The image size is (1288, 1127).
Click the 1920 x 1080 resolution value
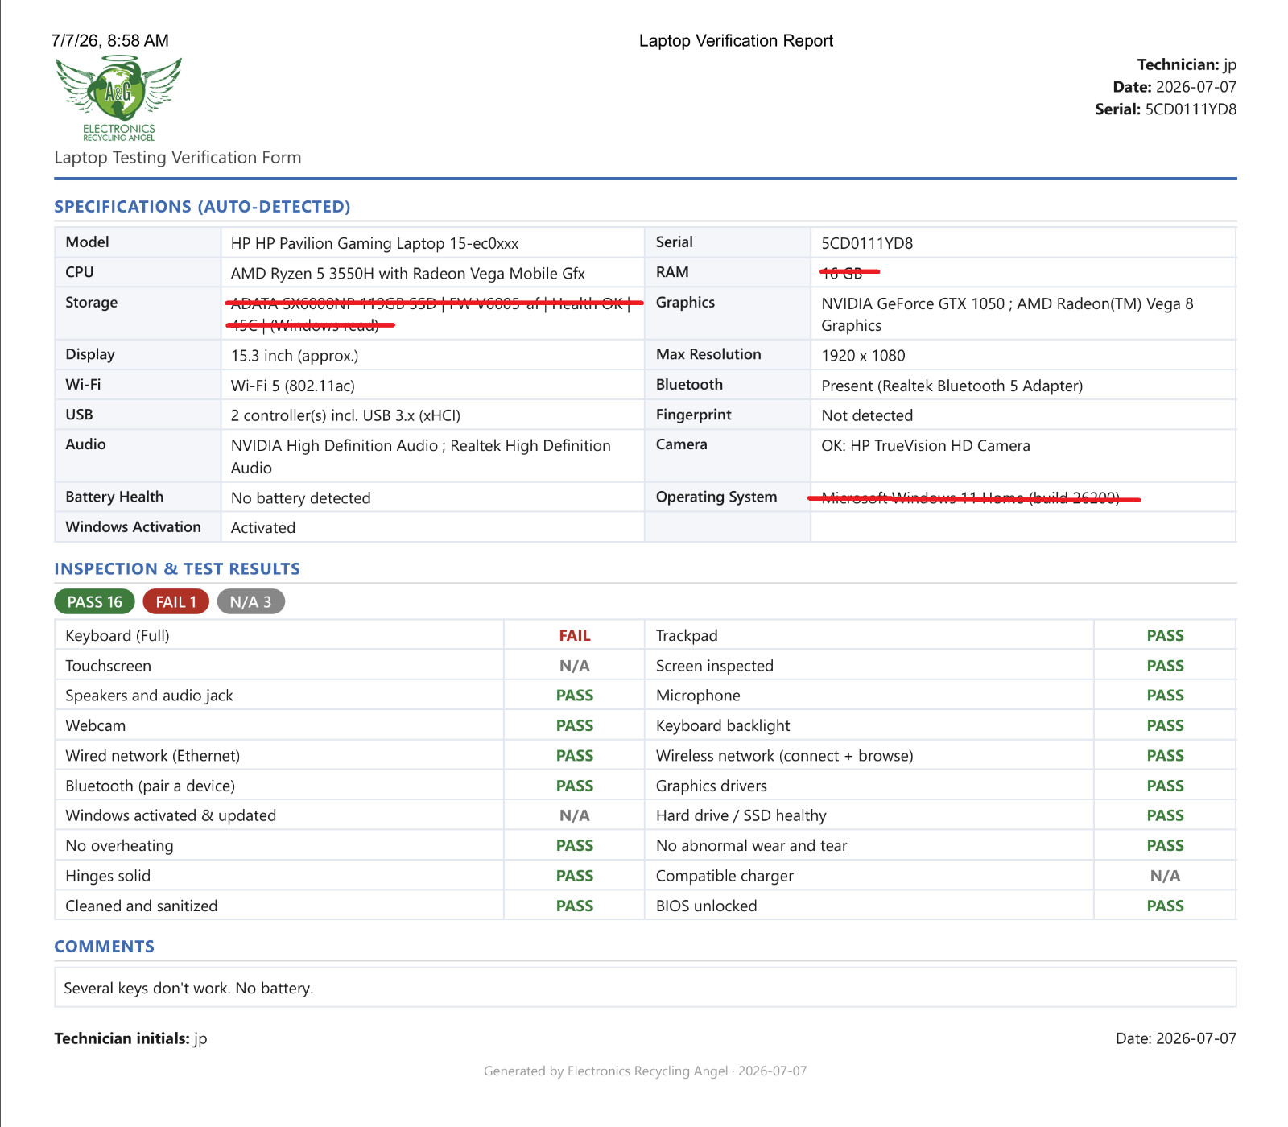click(863, 355)
